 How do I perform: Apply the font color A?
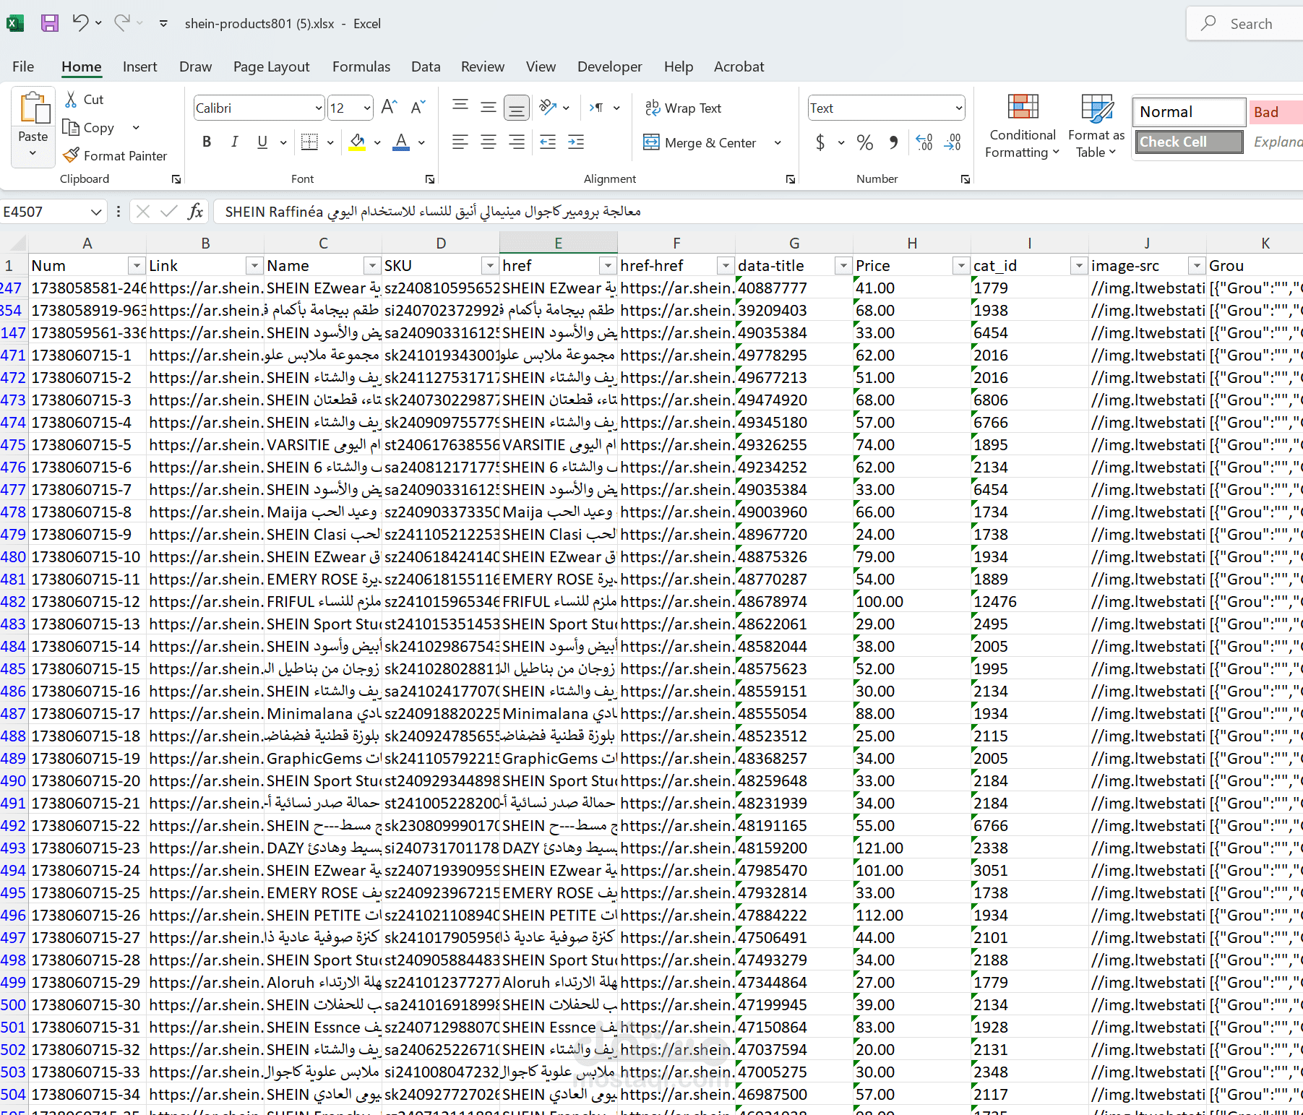pyautogui.click(x=401, y=142)
